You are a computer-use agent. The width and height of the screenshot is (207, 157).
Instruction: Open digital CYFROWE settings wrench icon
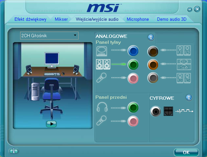click(189, 98)
